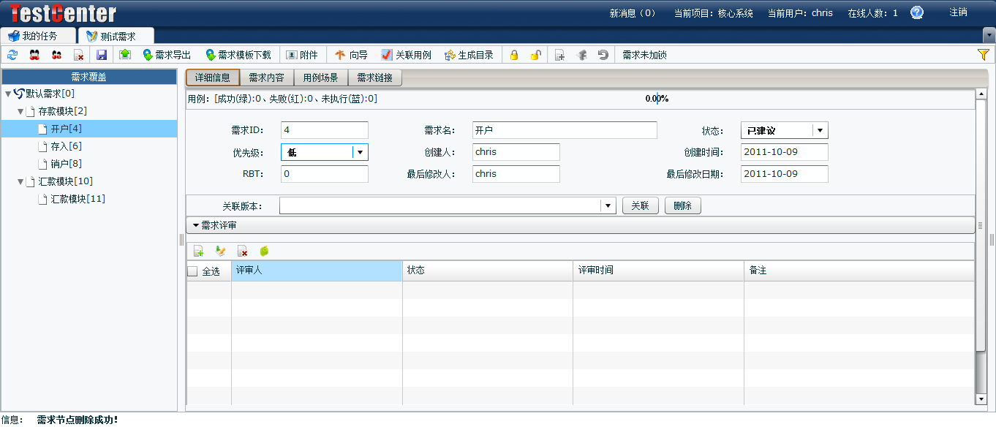Collapse the 存款模块[2] tree node
Viewport: 996px width, 427px height.
[x=20, y=111]
